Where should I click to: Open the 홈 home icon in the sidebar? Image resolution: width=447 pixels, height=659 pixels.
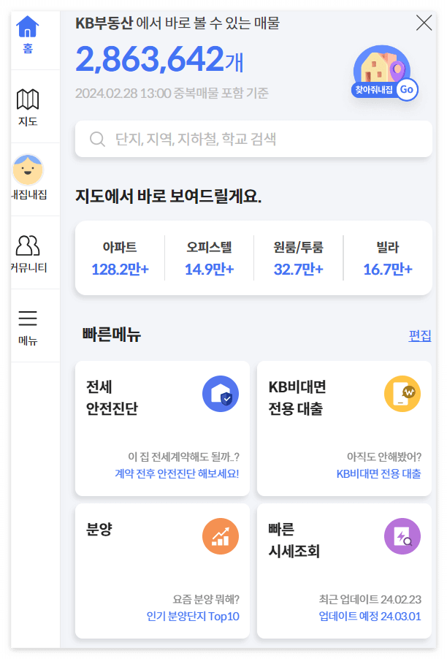coord(28,31)
